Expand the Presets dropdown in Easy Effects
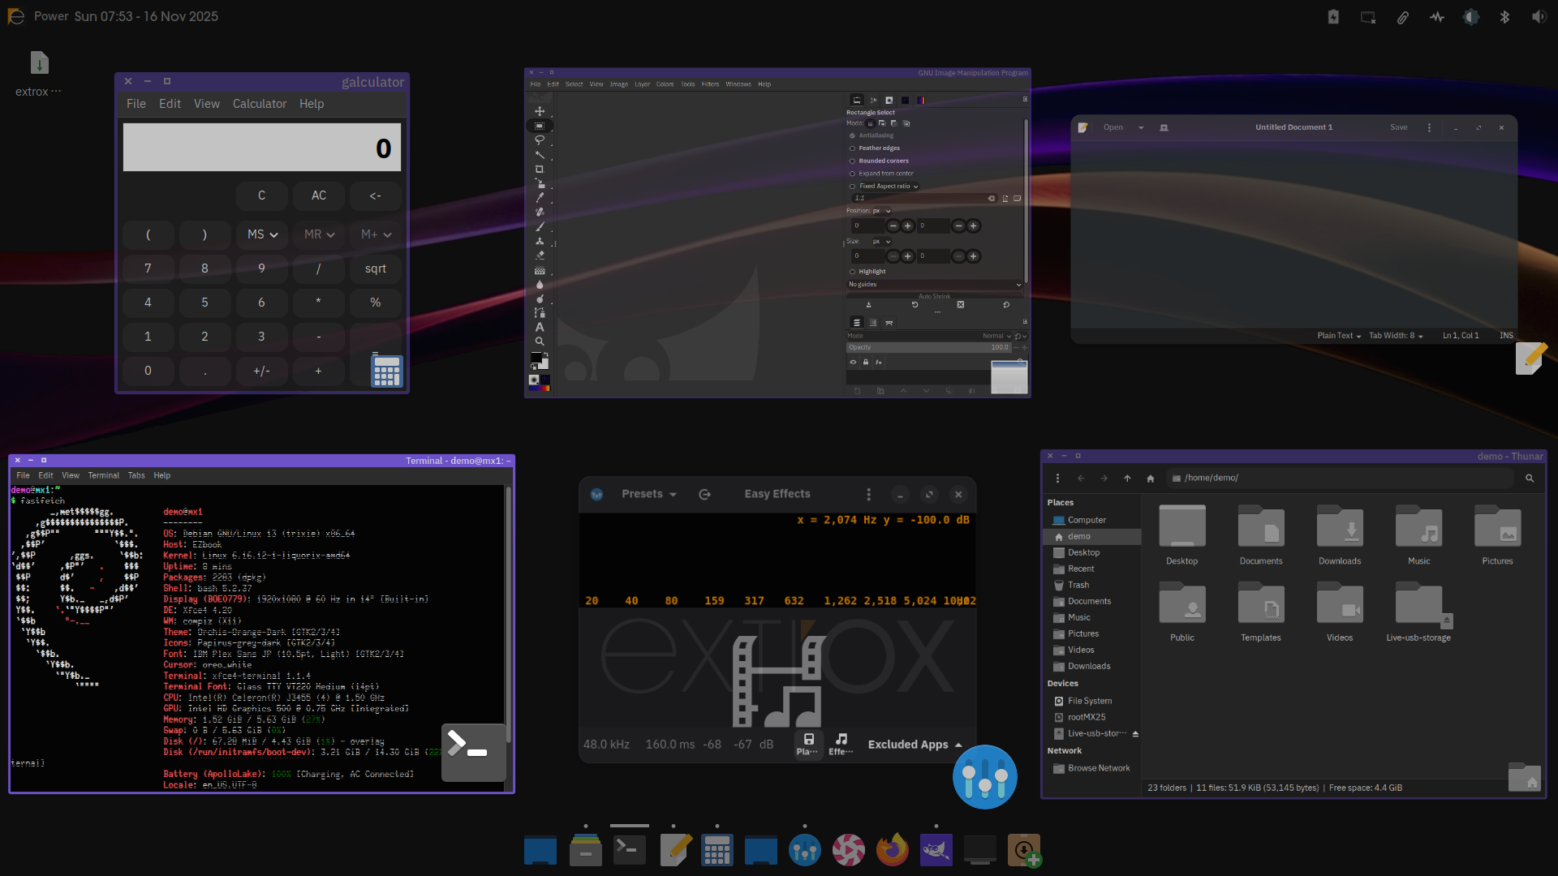This screenshot has width=1558, height=876. tap(648, 494)
